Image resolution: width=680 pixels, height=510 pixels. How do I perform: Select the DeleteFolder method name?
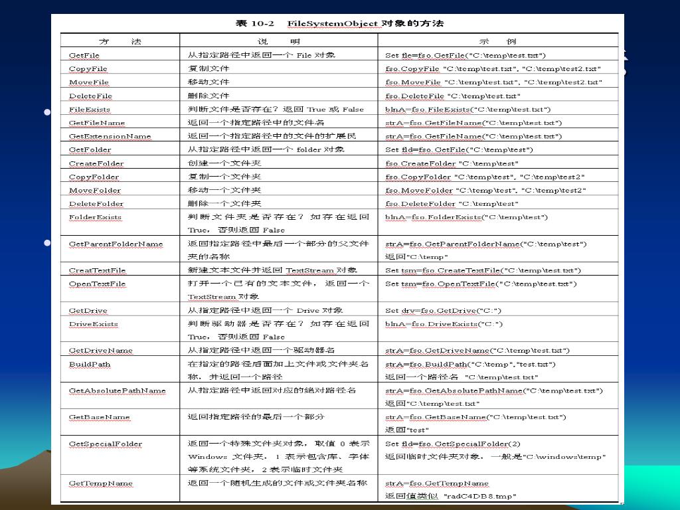click(96, 204)
